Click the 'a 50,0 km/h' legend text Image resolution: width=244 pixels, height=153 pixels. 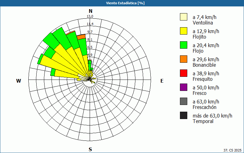pyautogui.click(x=206, y=88)
